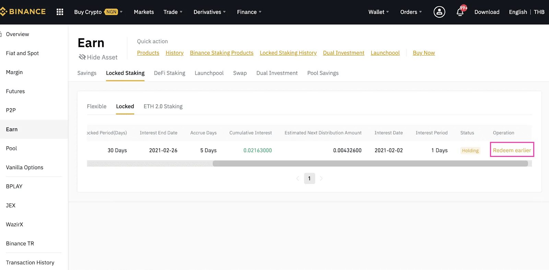549x270 pixels.
Task: Click Estimated Next Distribution Amount header
Action: 323,133
